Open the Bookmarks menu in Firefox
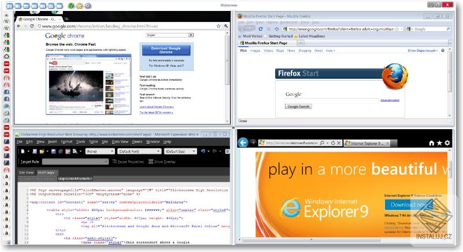Viewport: 463px width, 252px height. [x=289, y=22]
